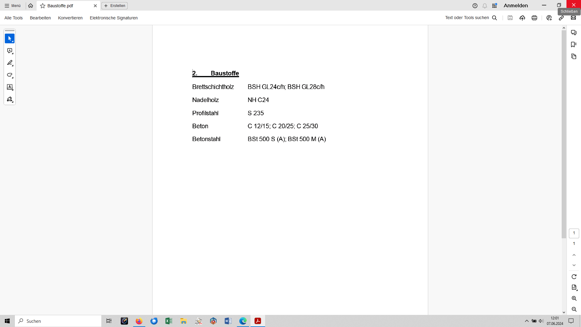Pick the highlighter pen tool
581x327 pixels.
(x=10, y=63)
